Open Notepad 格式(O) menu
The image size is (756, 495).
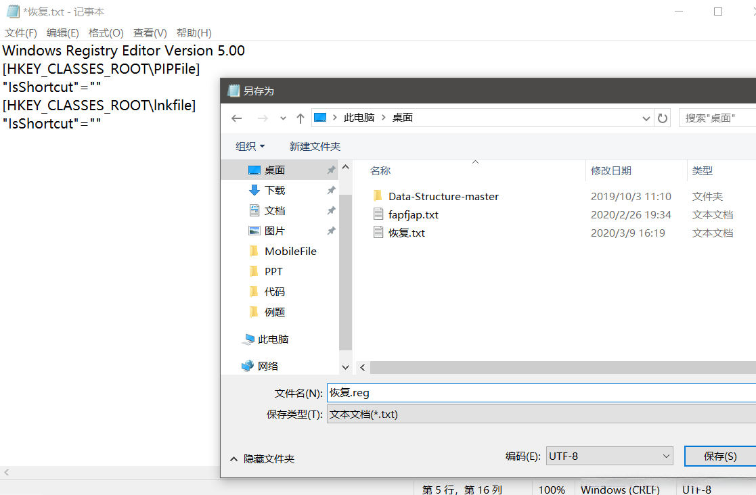point(106,32)
